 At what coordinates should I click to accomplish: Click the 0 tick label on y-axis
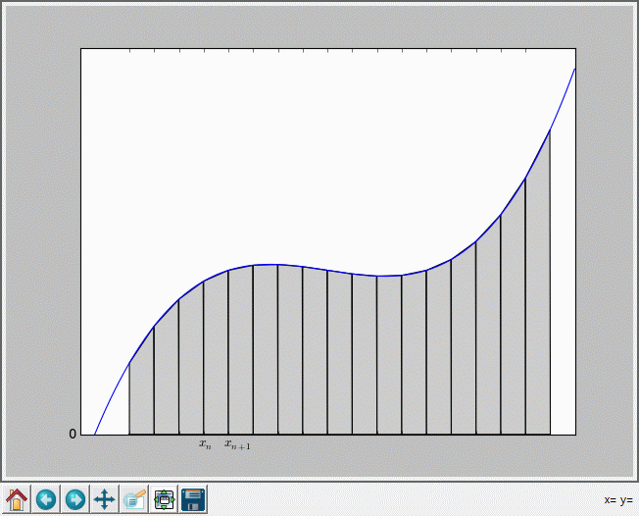72,435
